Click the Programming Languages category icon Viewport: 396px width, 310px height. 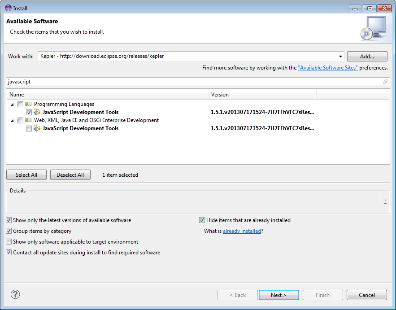(28, 104)
